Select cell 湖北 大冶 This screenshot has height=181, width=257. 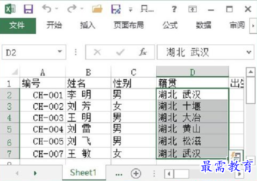193,118
